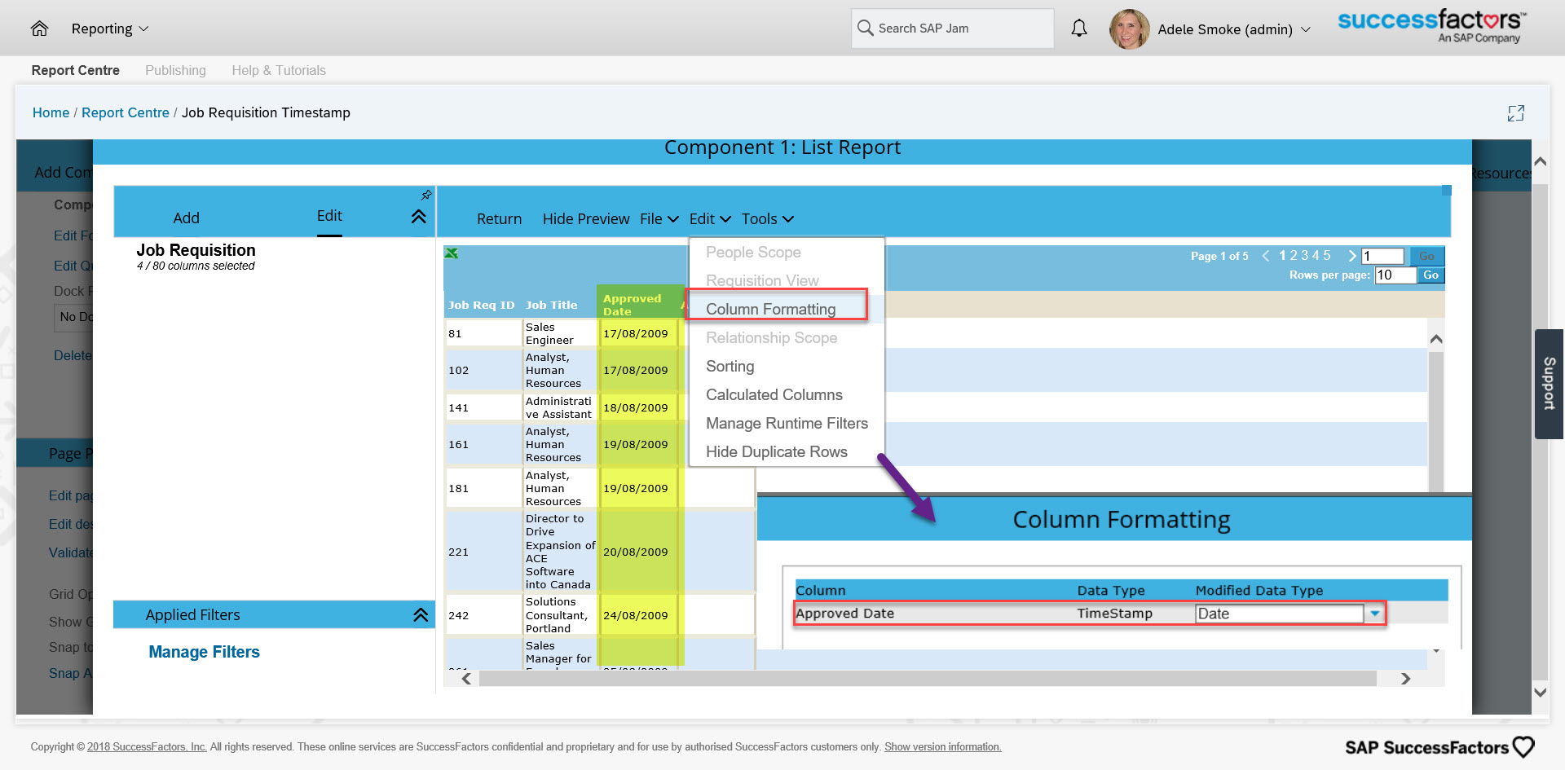The width and height of the screenshot is (1565, 770).
Task: Export to Excel icon
Action: [x=451, y=253]
